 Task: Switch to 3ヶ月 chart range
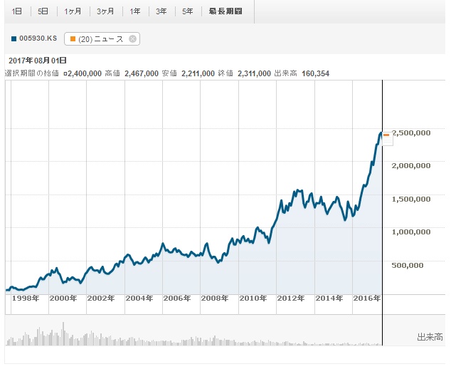coord(106,11)
